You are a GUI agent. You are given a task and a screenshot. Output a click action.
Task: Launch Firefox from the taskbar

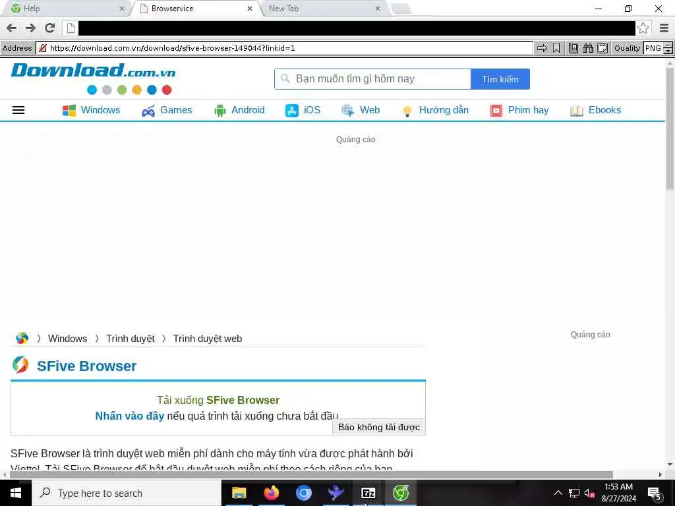271,493
